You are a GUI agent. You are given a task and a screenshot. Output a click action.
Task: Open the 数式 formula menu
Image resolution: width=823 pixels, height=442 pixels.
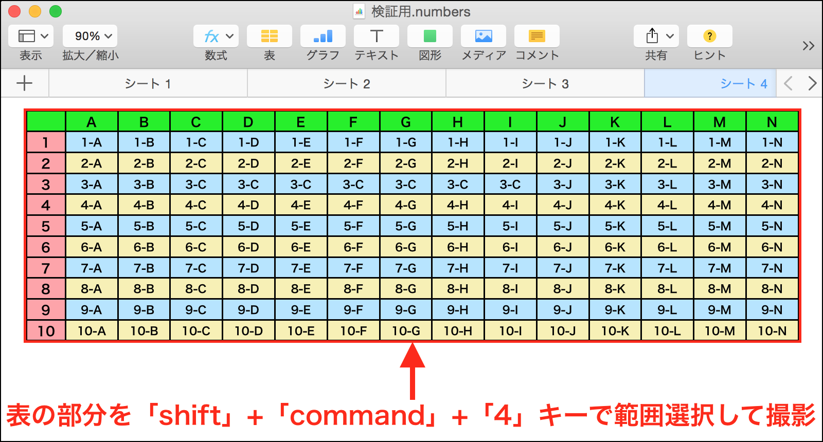[216, 36]
